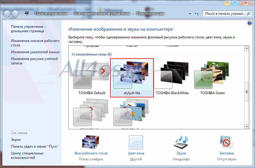Click the theme list scrollbar down arrow
The width and height of the screenshot is (255, 168).
(246, 126)
